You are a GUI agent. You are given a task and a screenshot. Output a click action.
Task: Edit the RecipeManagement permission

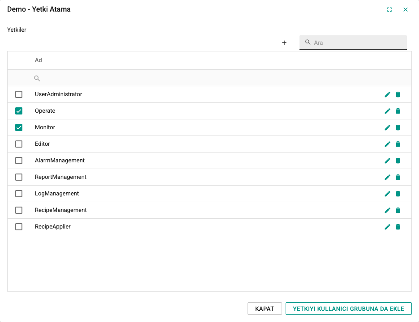pos(388,210)
